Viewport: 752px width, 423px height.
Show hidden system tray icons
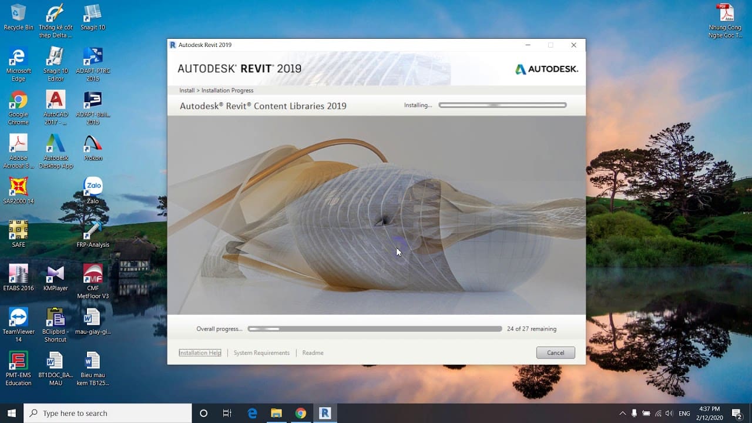click(x=623, y=413)
